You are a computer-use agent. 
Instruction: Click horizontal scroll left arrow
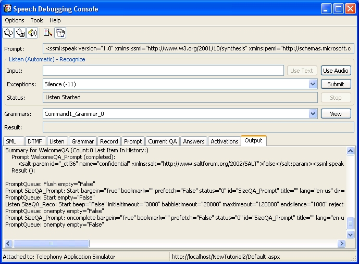coord(8,243)
